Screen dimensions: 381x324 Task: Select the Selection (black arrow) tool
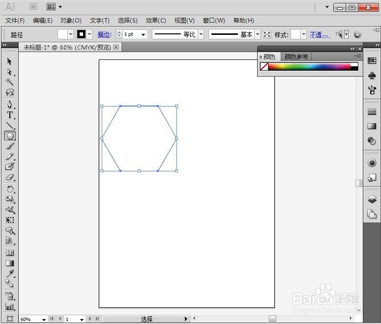9,61
